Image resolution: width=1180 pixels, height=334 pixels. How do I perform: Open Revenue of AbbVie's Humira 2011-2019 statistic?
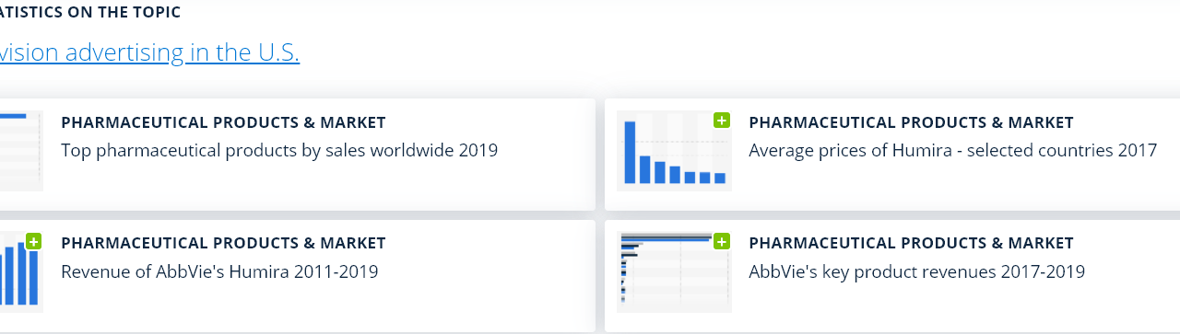click(x=219, y=271)
